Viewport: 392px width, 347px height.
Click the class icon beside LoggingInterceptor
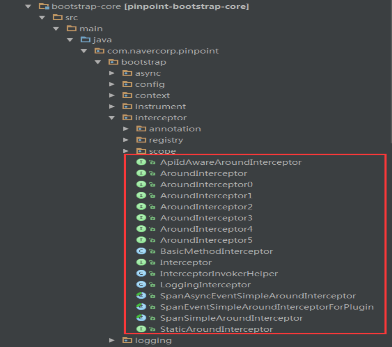coord(141,284)
